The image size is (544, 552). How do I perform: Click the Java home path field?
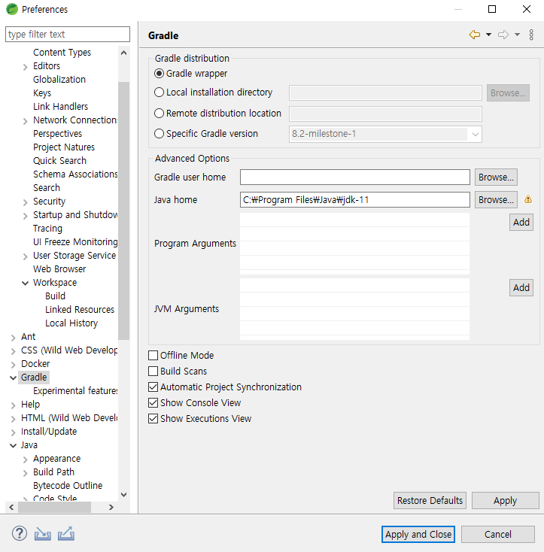(x=355, y=199)
